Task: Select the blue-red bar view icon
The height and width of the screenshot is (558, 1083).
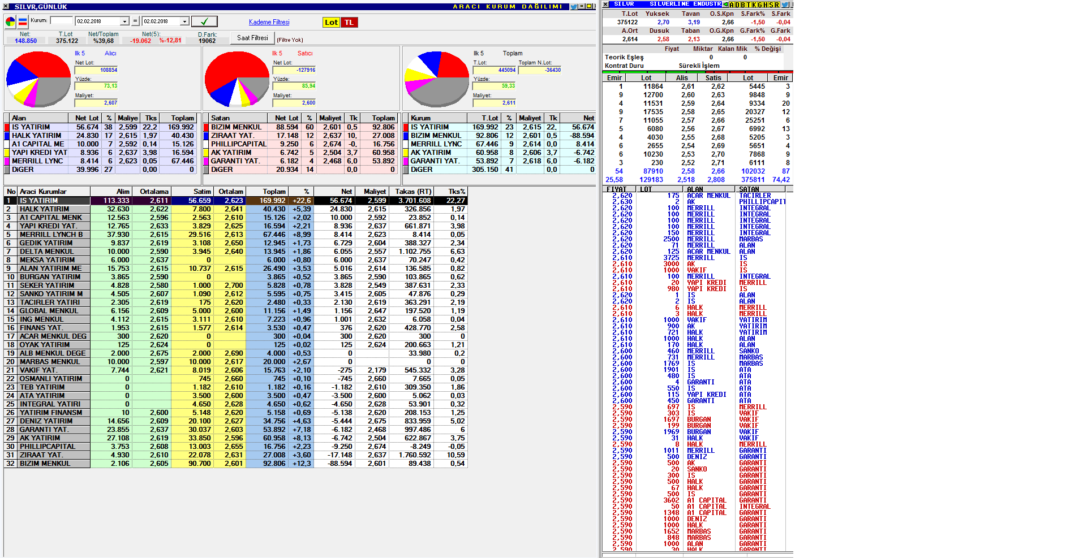Action: coord(23,22)
